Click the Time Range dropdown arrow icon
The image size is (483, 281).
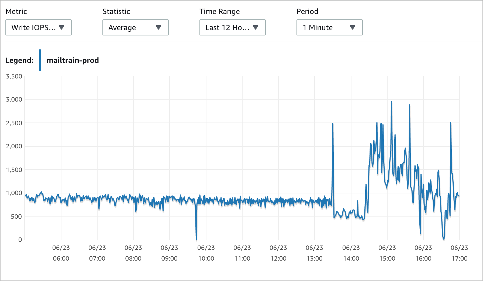[256, 27]
